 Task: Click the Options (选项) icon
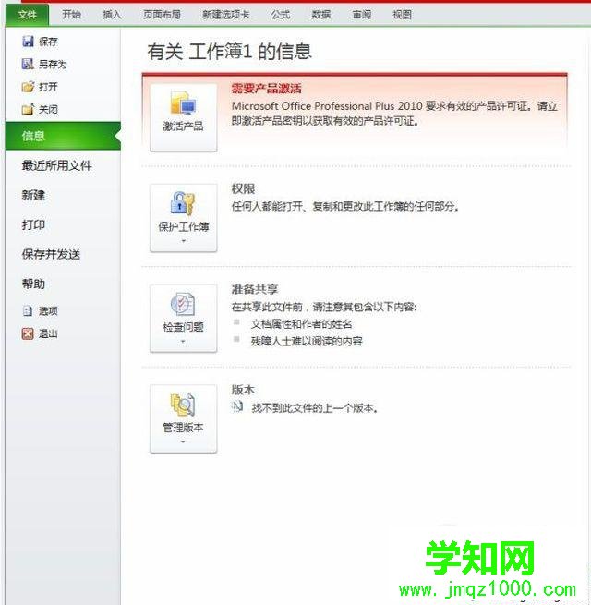[x=28, y=310]
